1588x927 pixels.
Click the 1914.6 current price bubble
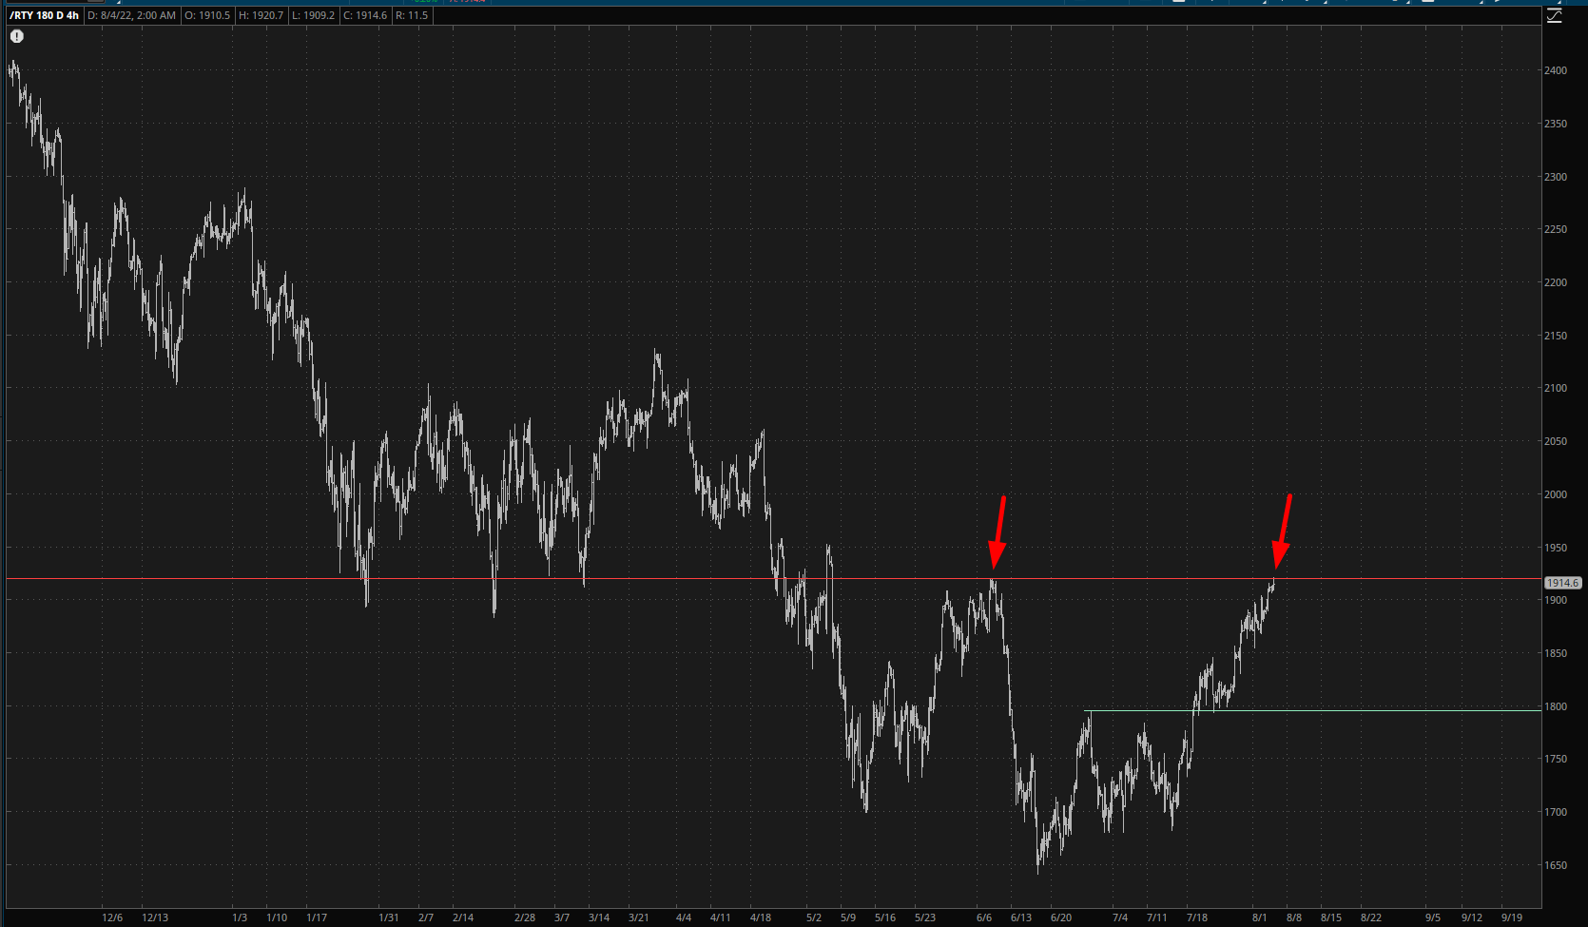[x=1562, y=583]
